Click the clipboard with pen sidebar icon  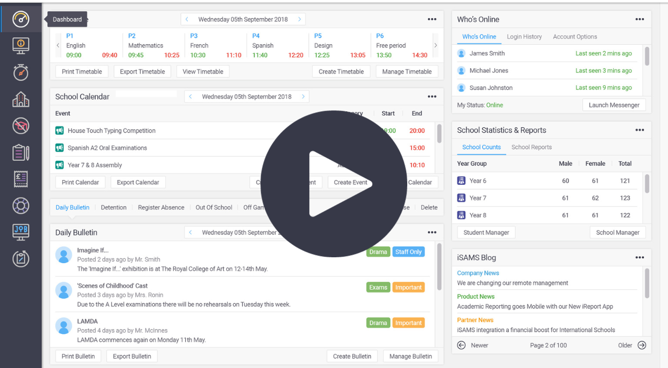pyautogui.click(x=21, y=152)
